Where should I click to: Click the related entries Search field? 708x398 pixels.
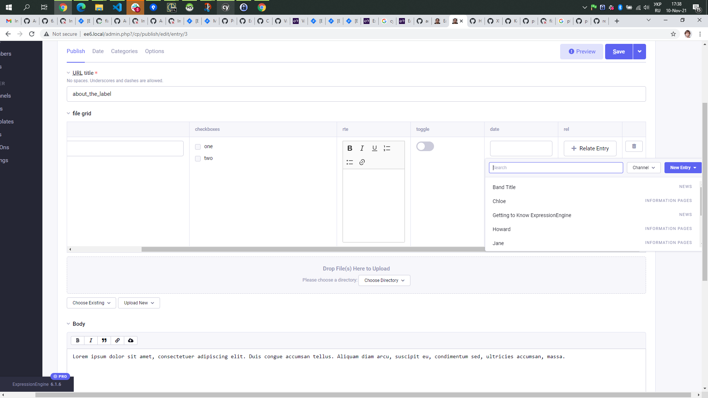(x=556, y=168)
